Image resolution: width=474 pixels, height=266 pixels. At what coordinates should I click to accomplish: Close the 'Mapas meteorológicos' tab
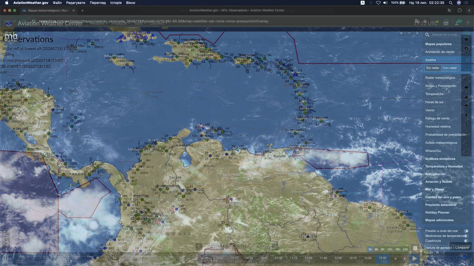[x=74, y=11]
